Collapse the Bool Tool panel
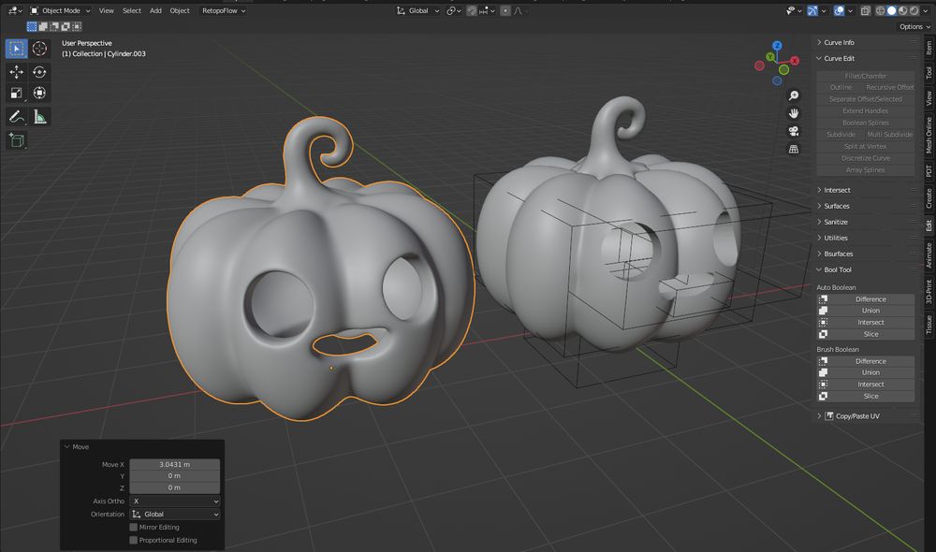The image size is (936, 552). [840, 269]
